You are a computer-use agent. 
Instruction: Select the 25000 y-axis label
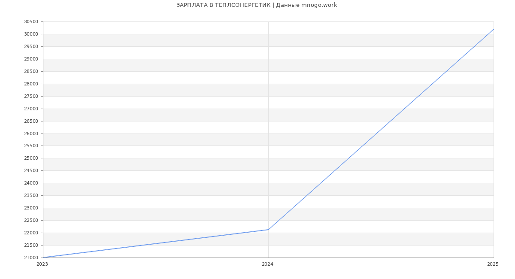tap(31, 158)
